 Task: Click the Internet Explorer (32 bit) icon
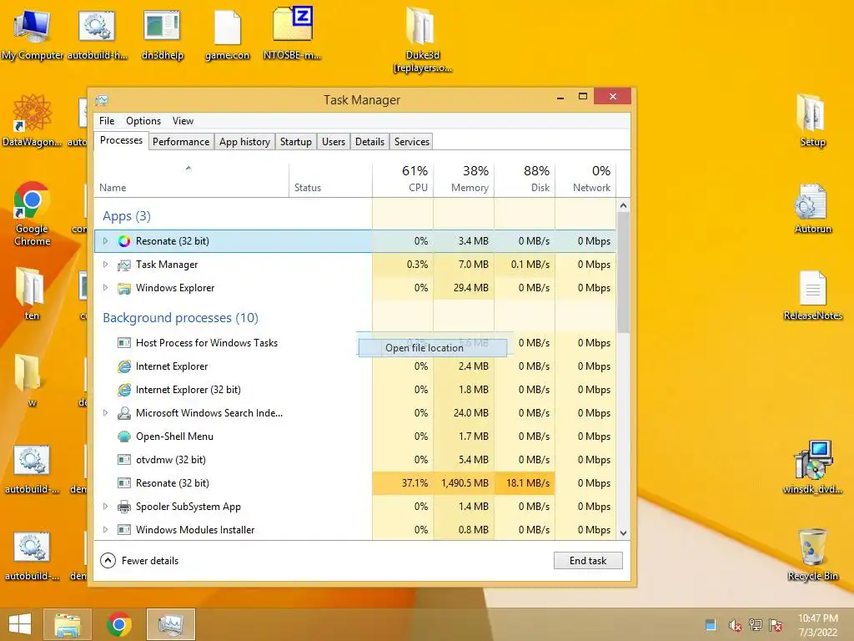click(x=124, y=390)
